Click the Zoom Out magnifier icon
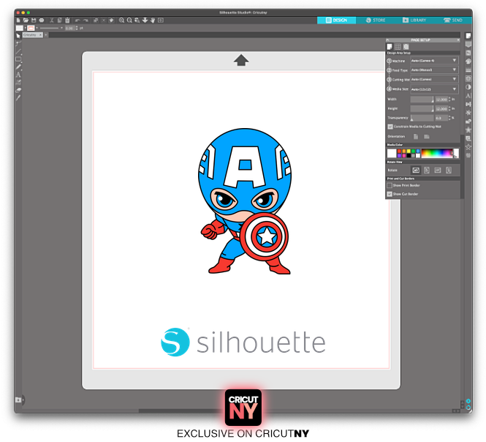The height and width of the screenshot is (442, 486). click(129, 20)
